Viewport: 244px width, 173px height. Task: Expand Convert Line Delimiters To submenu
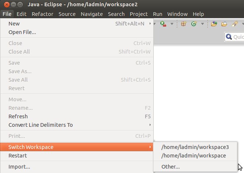pos(77,125)
